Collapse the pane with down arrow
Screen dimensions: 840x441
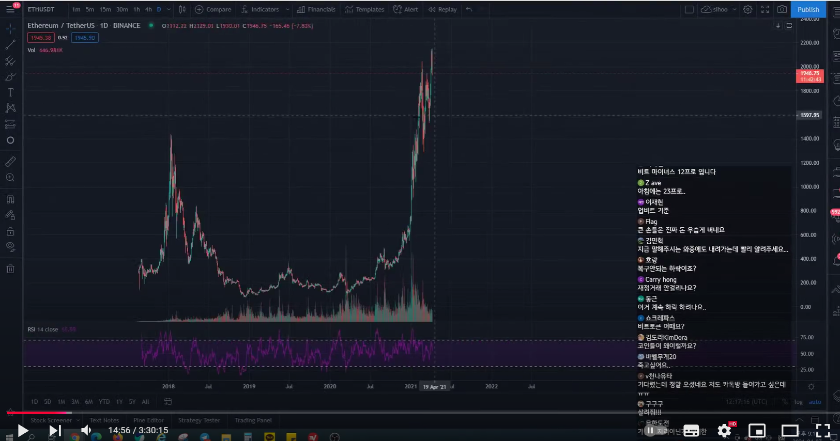778,25
